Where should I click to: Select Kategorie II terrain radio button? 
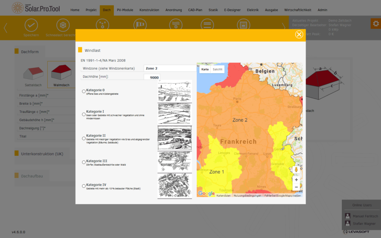(84, 138)
